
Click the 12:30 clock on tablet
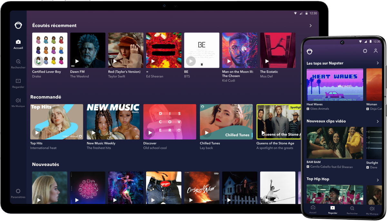click(313, 13)
